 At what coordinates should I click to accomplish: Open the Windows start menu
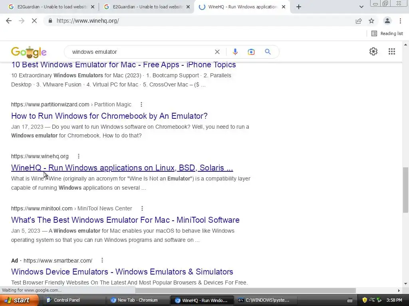pos(19,300)
